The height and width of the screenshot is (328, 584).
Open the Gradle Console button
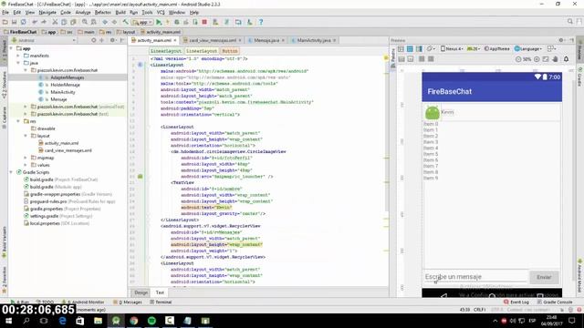click(x=555, y=302)
